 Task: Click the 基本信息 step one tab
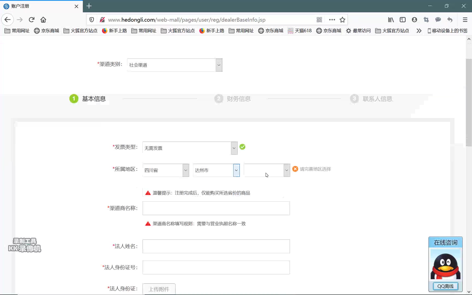pyautogui.click(x=88, y=99)
